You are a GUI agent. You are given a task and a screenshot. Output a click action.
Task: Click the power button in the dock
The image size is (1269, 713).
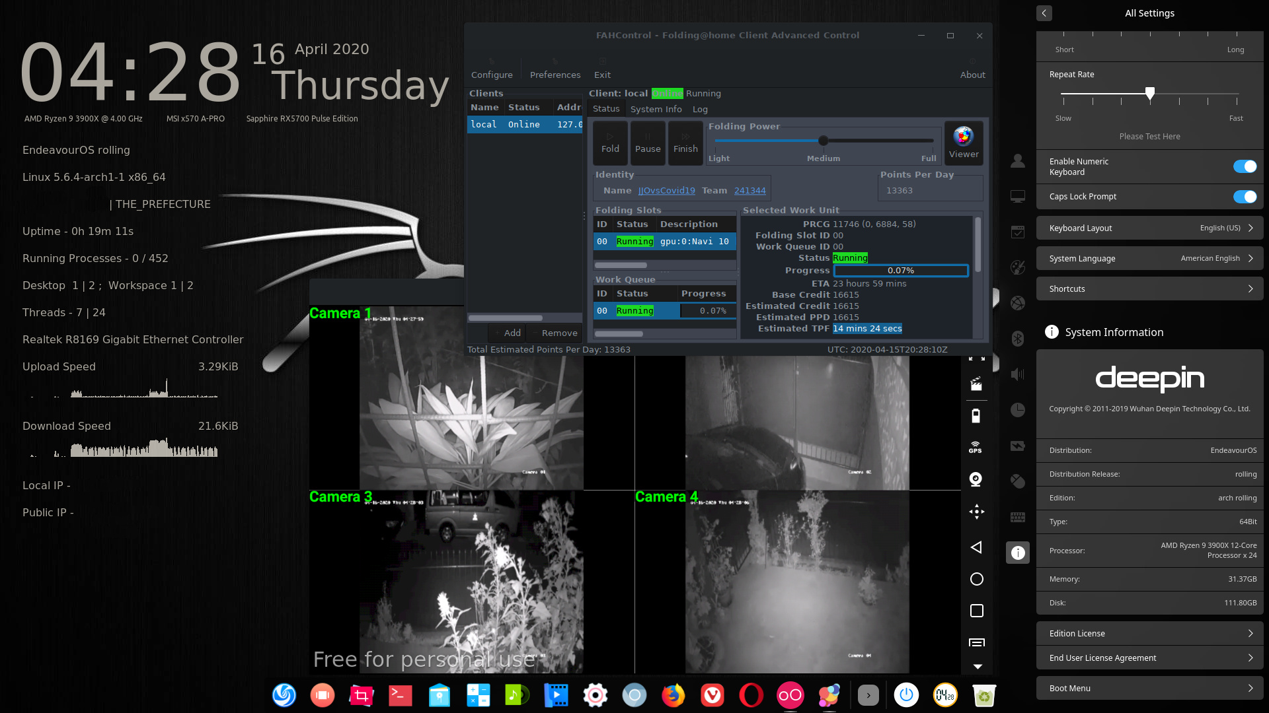pyautogui.click(x=906, y=695)
